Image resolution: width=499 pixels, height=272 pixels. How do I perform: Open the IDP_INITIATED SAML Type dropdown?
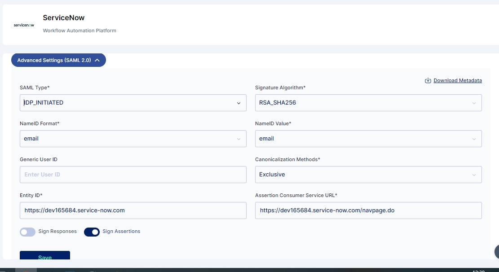pyautogui.click(x=133, y=103)
